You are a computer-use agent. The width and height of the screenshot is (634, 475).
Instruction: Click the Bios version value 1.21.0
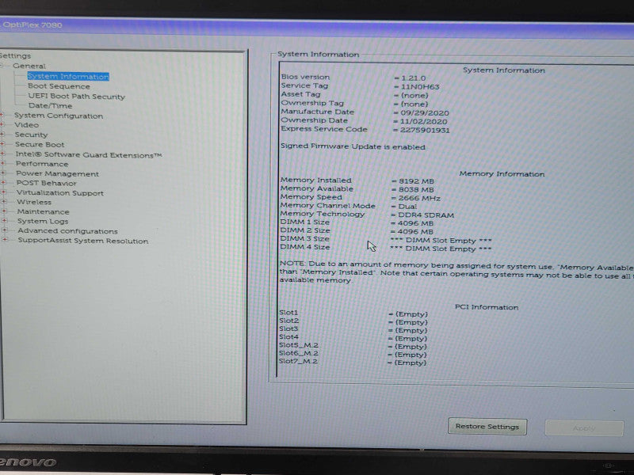[413, 78]
